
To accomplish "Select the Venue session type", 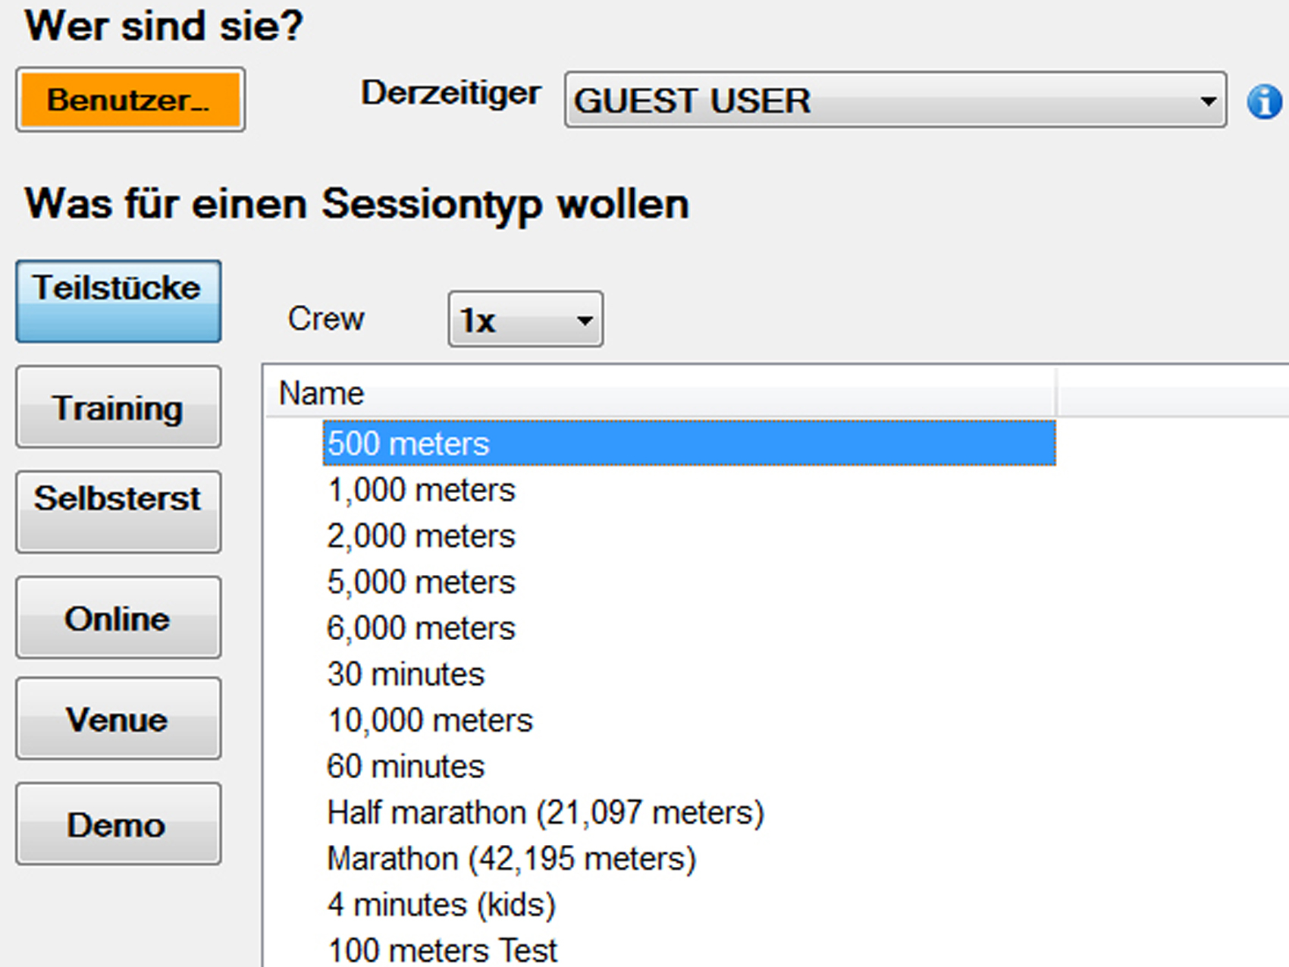I will point(118,720).
